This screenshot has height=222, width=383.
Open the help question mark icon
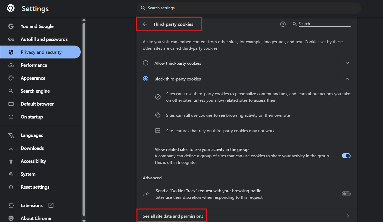283,24
